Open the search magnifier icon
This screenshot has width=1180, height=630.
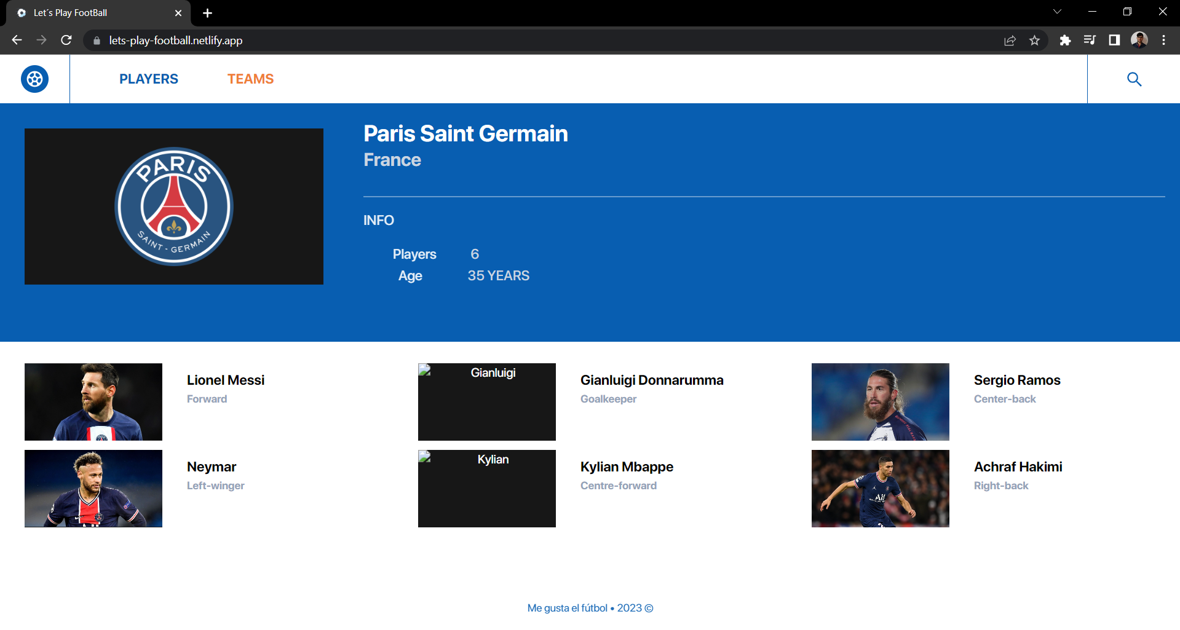click(x=1134, y=79)
